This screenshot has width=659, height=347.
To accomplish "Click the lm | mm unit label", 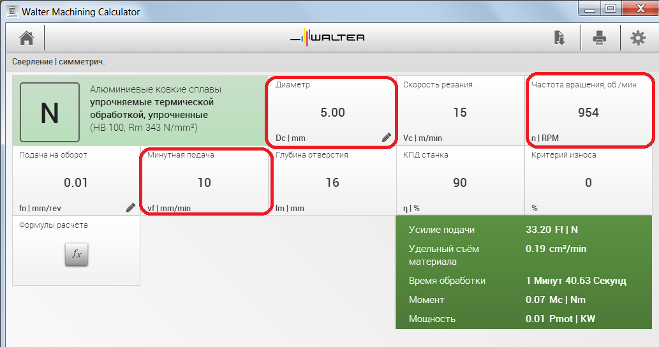I will [290, 209].
